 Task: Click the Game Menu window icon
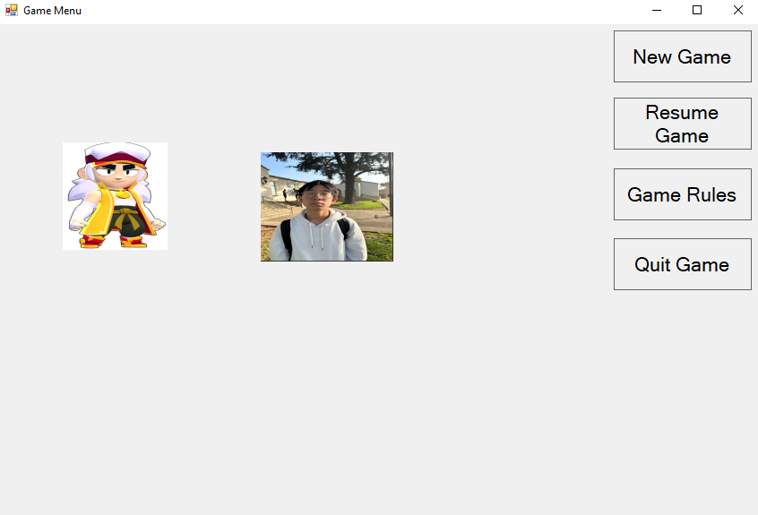(11, 10)
